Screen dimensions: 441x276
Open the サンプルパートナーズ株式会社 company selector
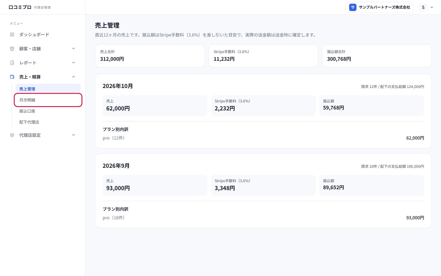379,7
